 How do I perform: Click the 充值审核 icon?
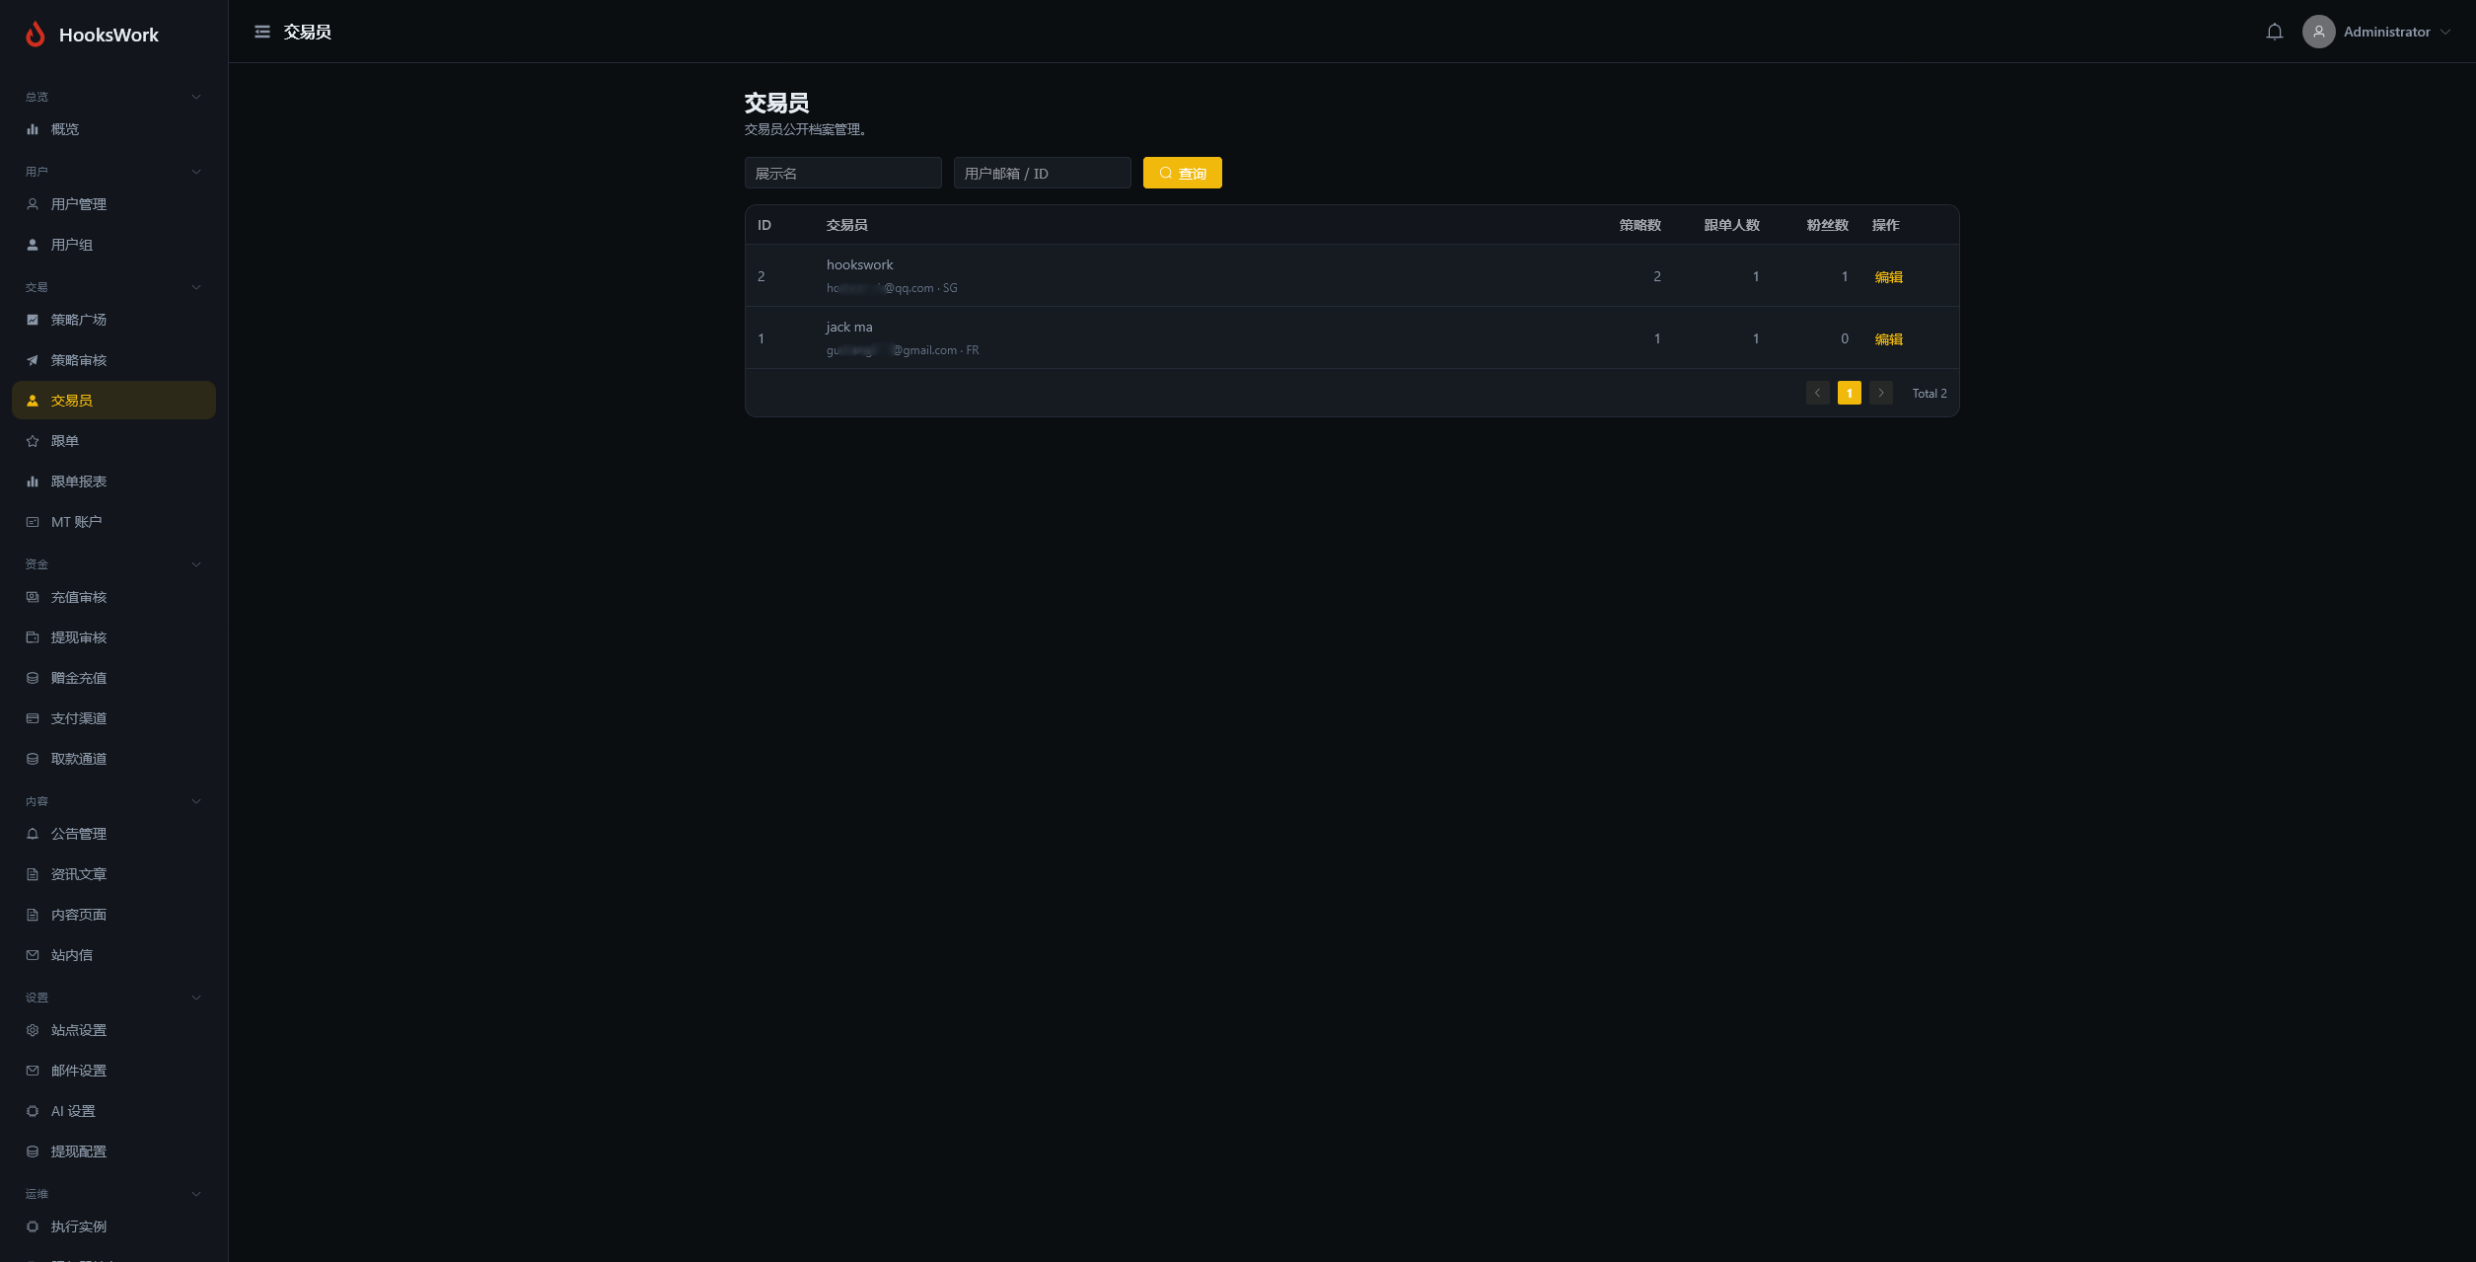(33, 597)
